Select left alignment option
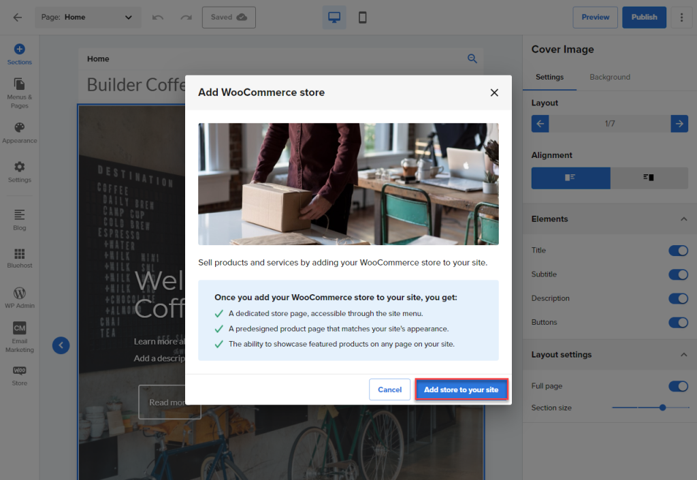Image resolution: width=697 pixels, height=480 pixels. 571,178
